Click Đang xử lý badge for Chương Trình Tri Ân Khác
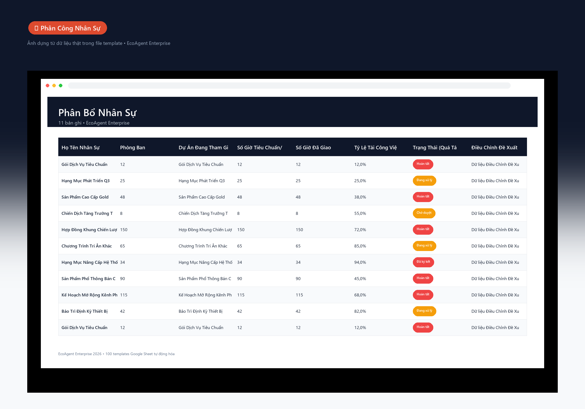The image size is (585, 409). (424, 246)
